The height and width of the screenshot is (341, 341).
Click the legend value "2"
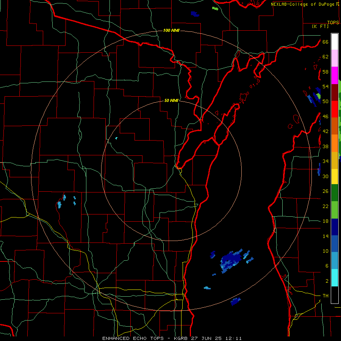click(327, 281)
